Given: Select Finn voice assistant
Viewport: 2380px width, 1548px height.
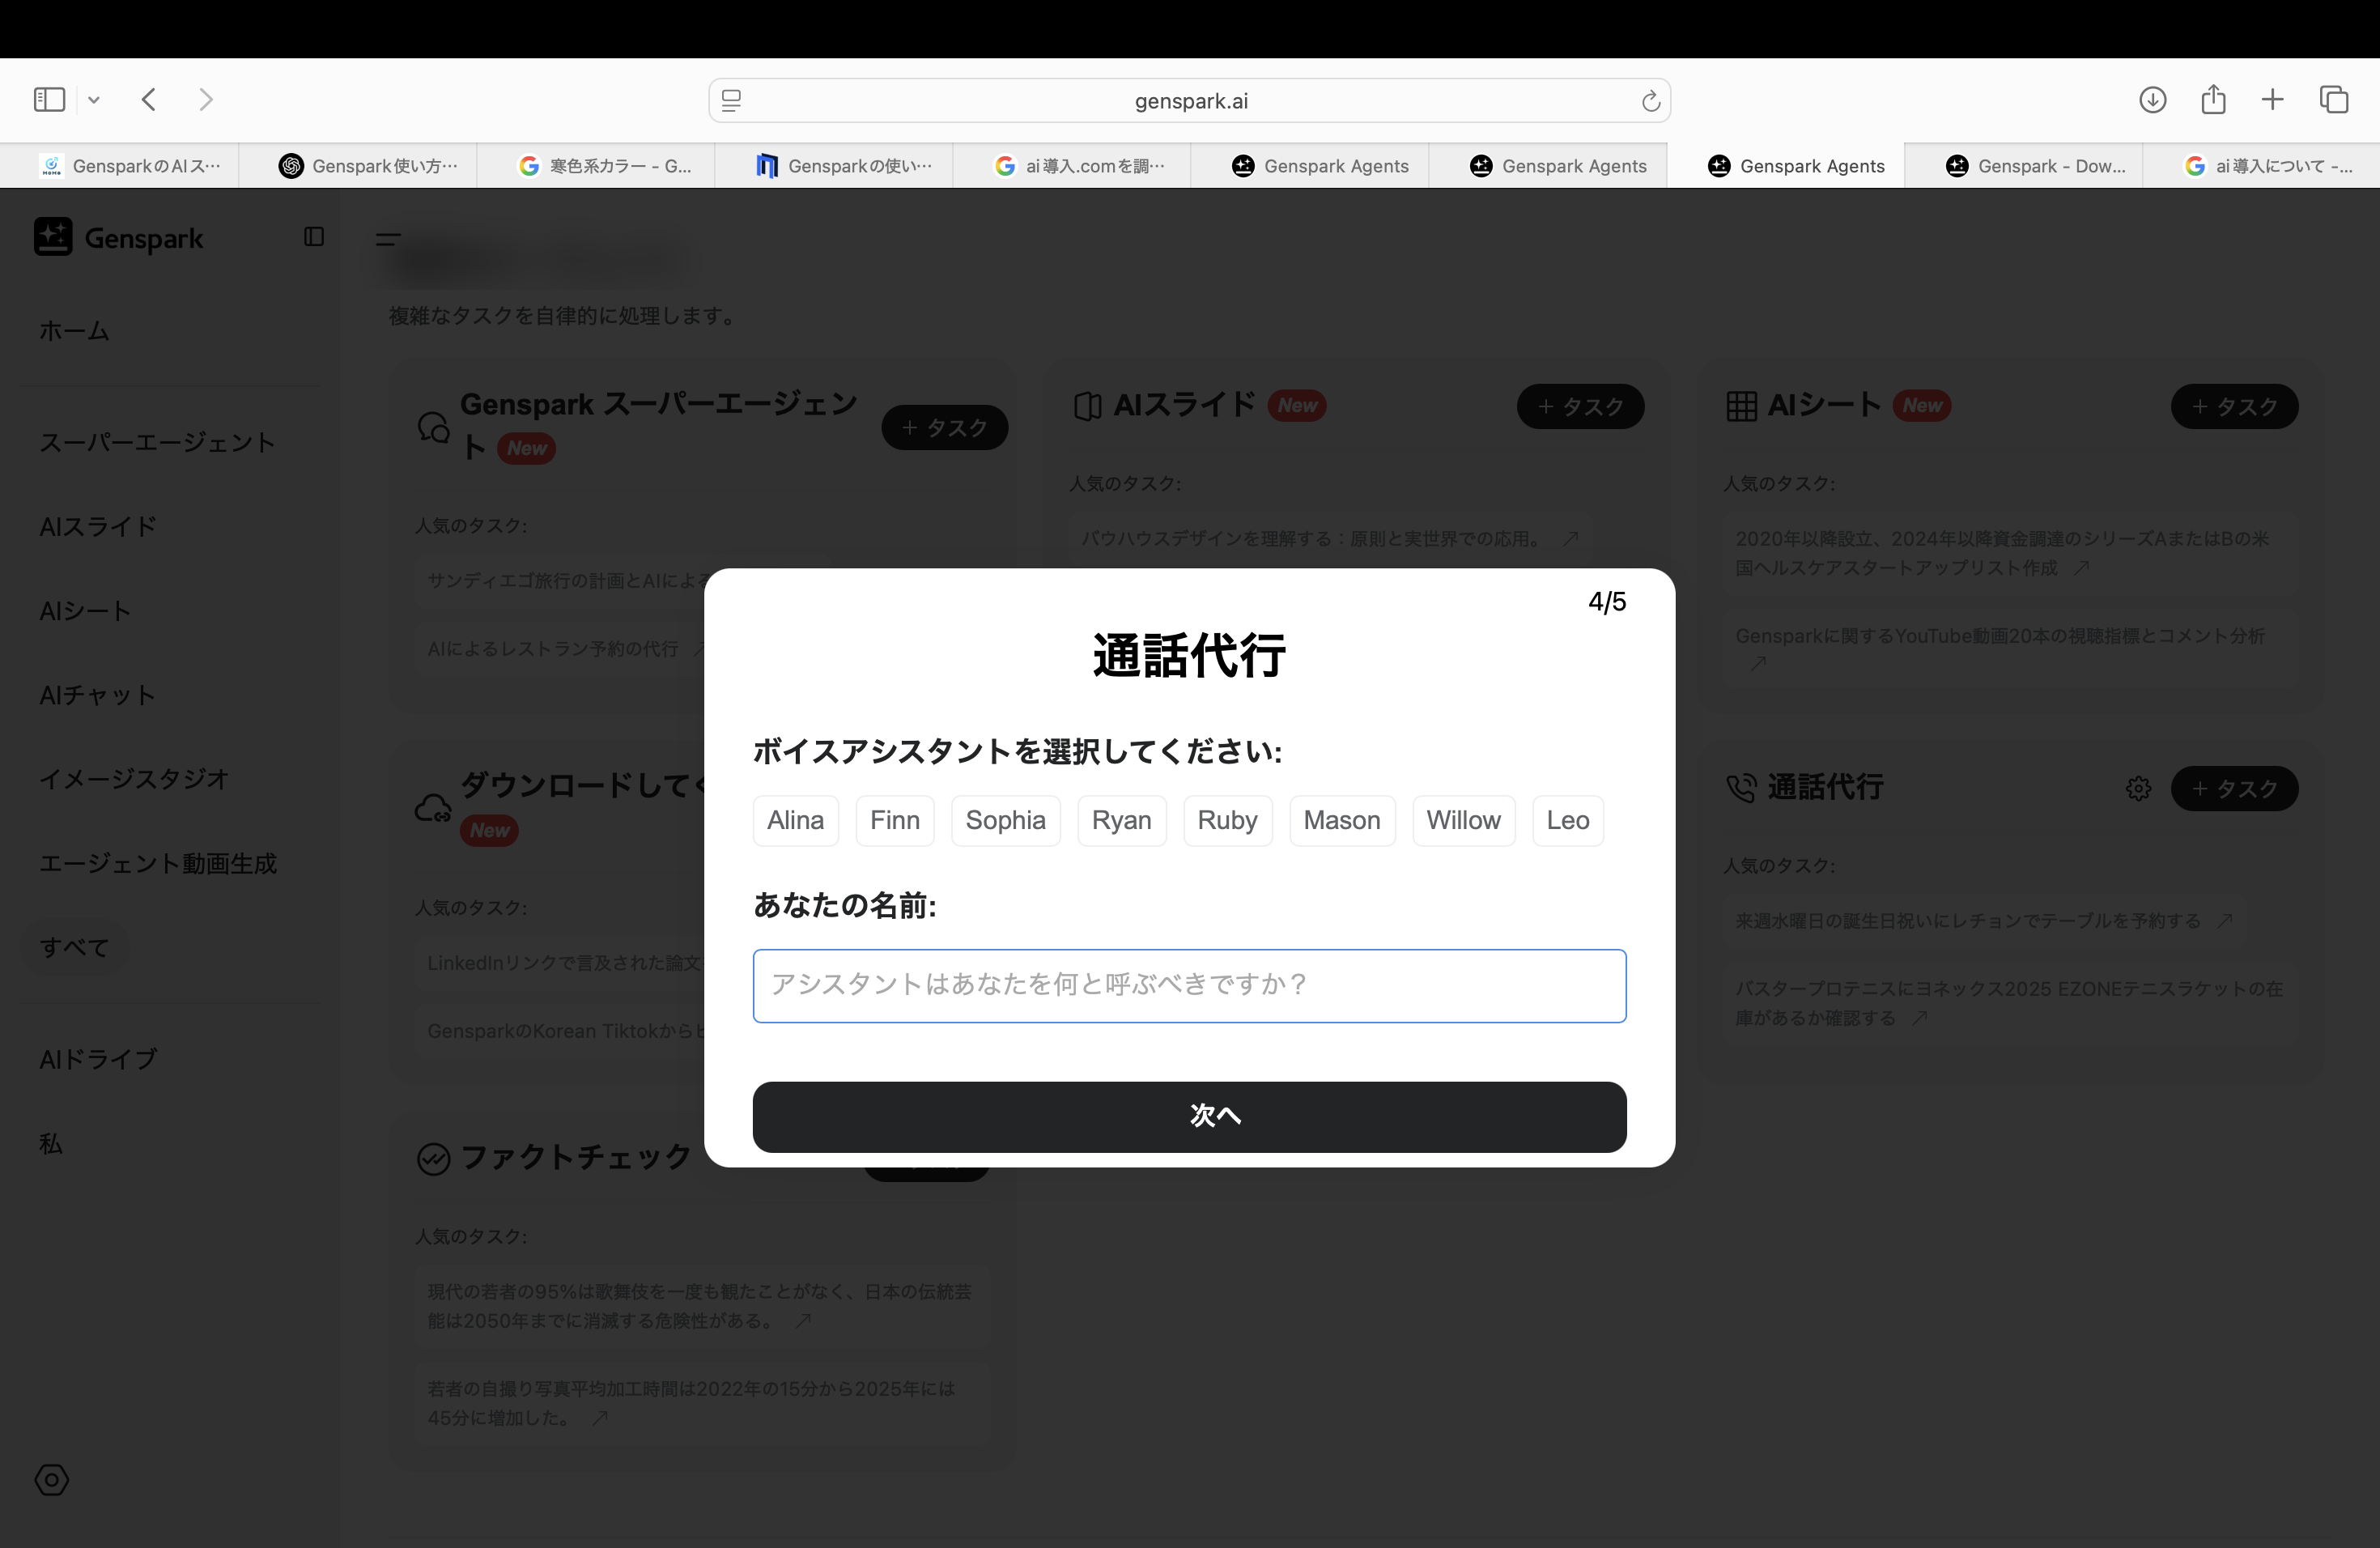Looking at the screenshot, I should pos(895,821).
